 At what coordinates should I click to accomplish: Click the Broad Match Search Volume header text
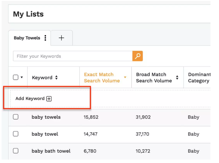[154, 77]
